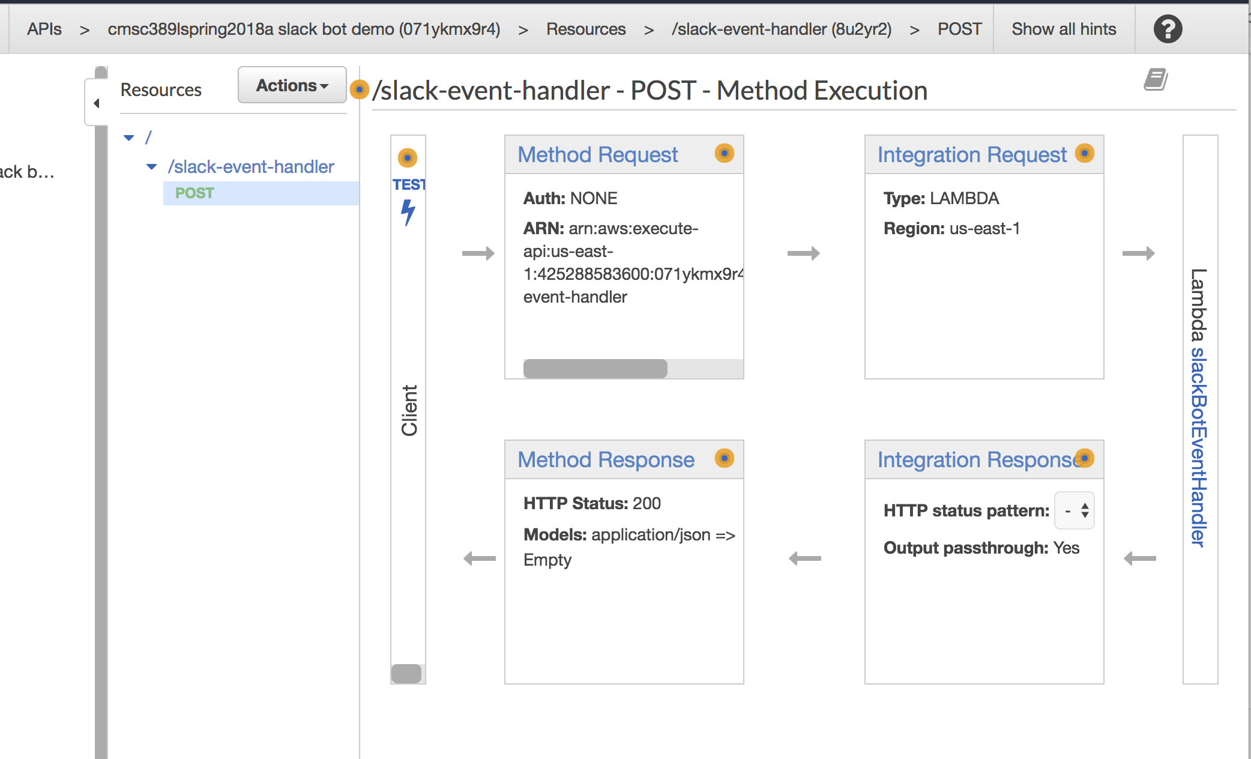1251x759 pixels.
Task: Collapse the root / resource tree node
Action: 129,138
